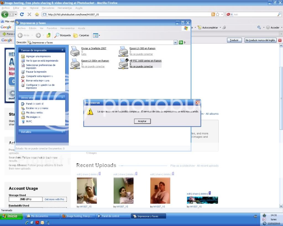
Task: Click Agregar una impresora link
Action: coord(38,56)
